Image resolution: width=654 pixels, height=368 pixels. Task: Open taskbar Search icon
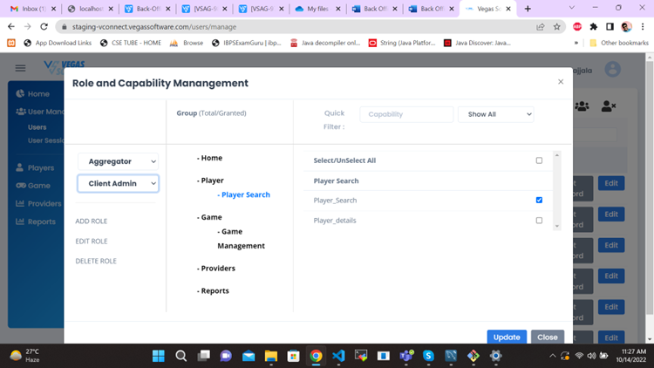181,356
